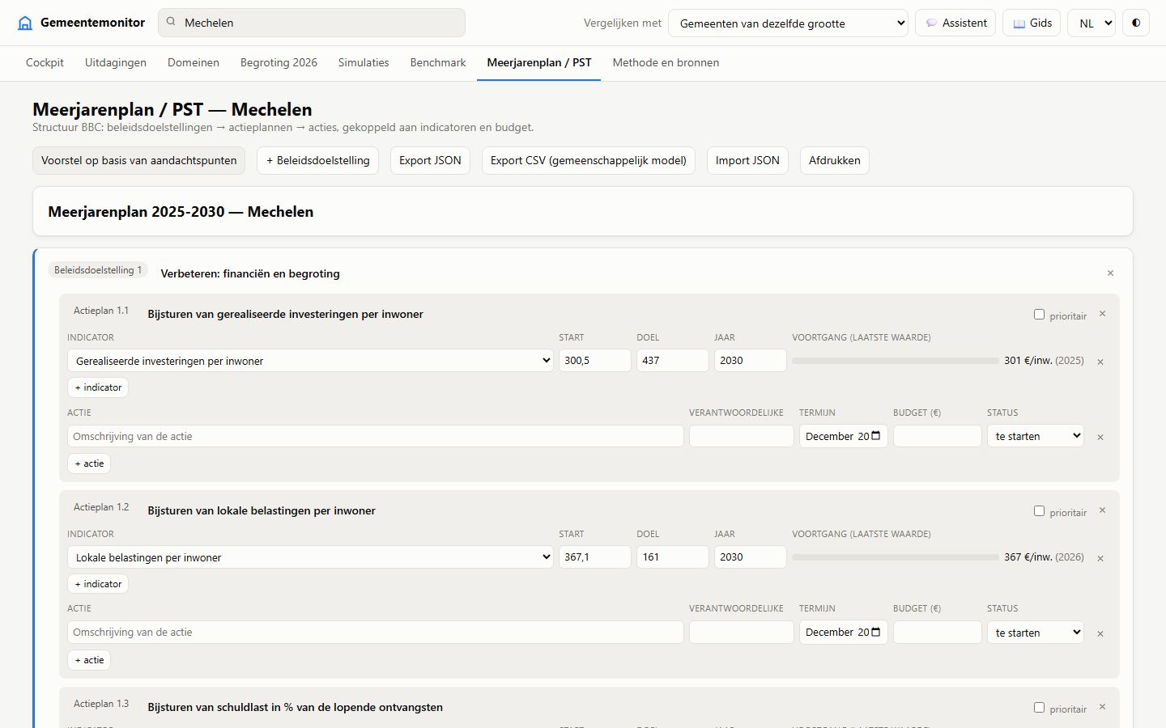Delete Actieplan 1.3 using its × icon
The height and width of the screenshot is (728, 1166).
1102,707
